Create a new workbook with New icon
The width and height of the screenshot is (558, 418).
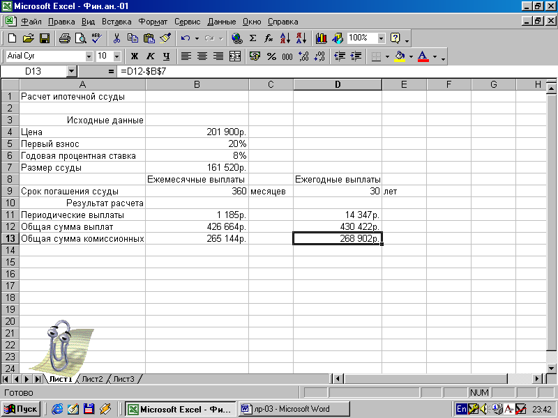[12, 38]
